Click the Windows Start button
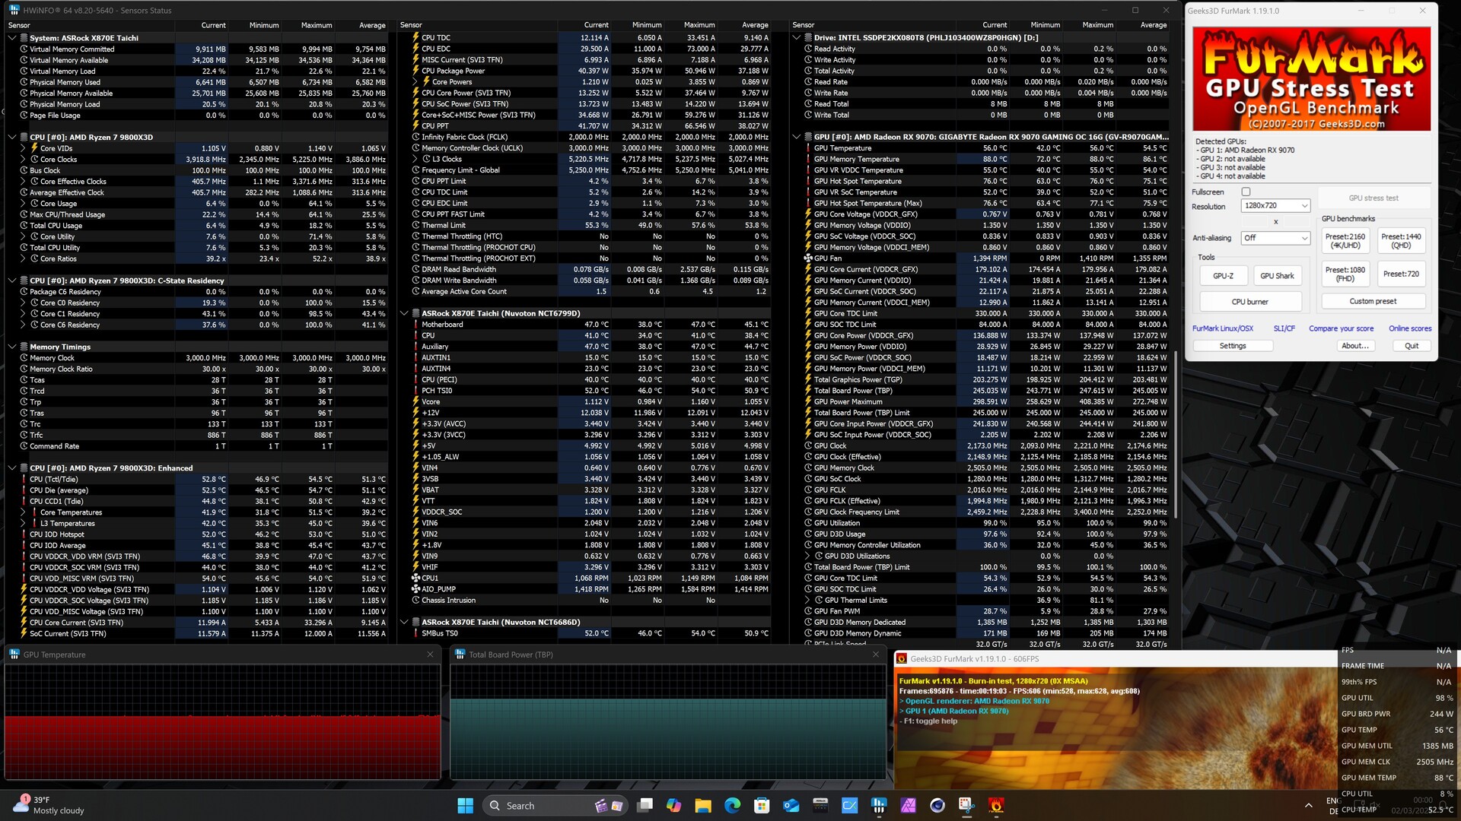The image size is (1461, 821). pyautogui.click(x=465, y=806)
